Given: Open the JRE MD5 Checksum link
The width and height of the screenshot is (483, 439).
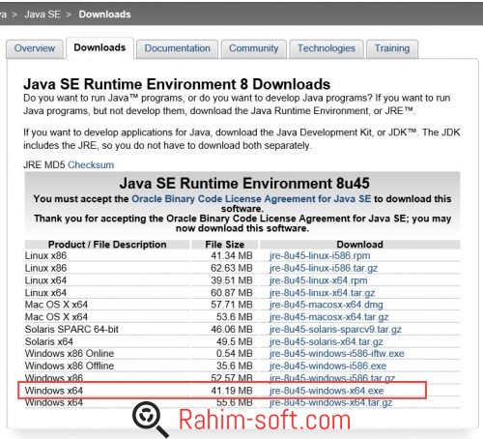Looking at the screenshot, I should 91,164.
